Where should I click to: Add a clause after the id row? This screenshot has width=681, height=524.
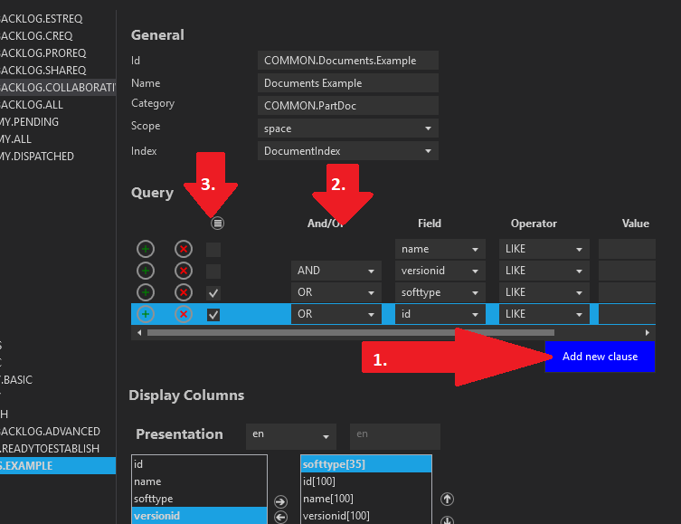click(146, 314)
